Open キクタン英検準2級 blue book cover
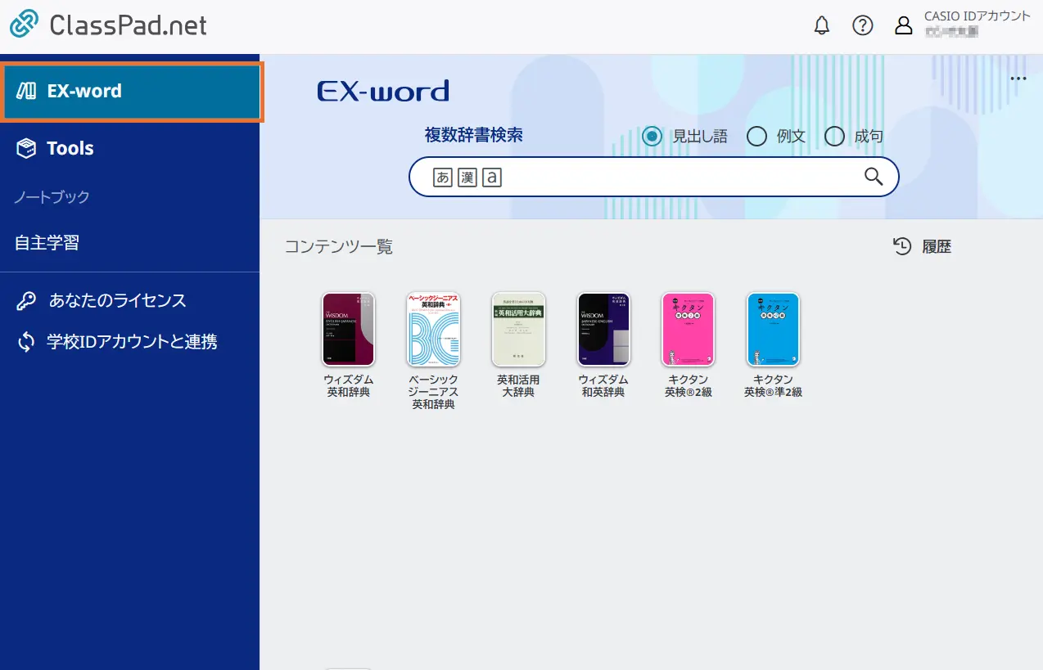Image resolution: width=1043 pixels, height=670 pixels. 774,330
